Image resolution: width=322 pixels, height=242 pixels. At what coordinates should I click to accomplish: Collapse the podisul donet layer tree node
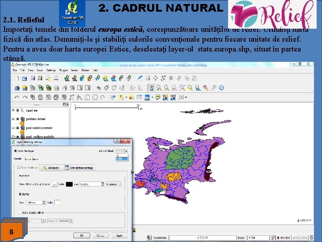(x=13, y=119)
